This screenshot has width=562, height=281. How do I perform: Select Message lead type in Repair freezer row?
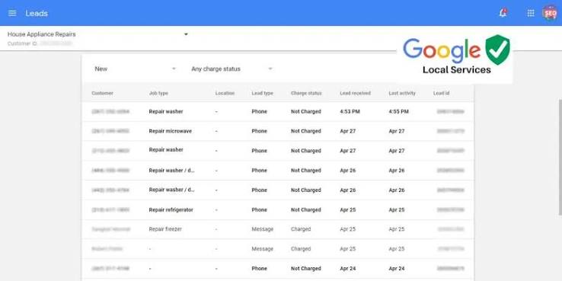[x=263, y=229]
